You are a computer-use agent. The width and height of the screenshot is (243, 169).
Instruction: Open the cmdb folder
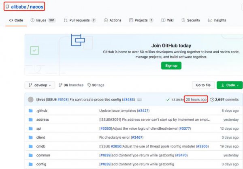click(x=41, y=146)
